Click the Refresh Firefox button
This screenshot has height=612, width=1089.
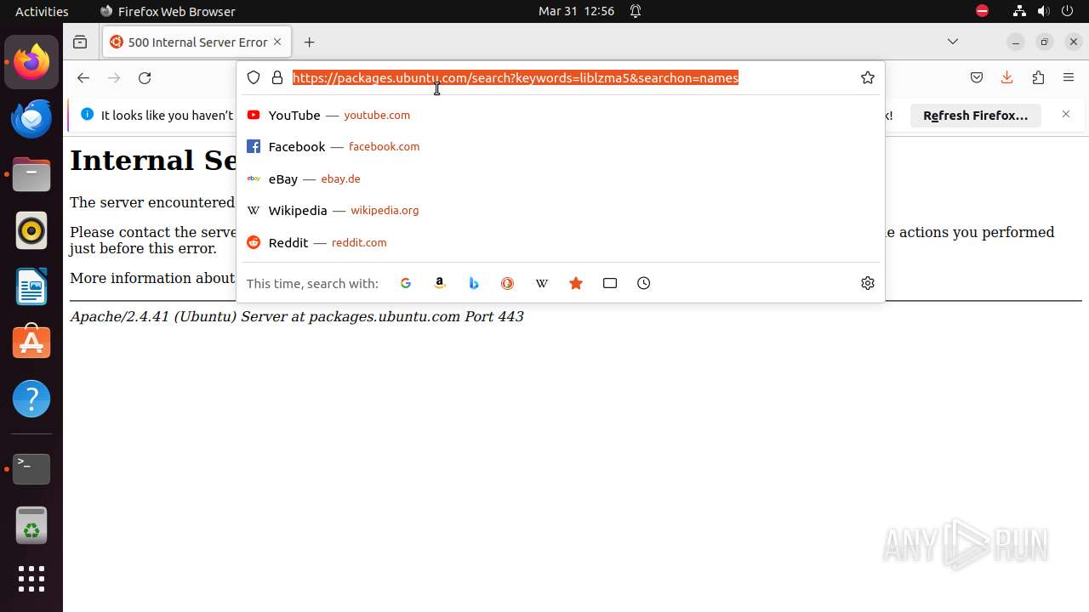976,115
